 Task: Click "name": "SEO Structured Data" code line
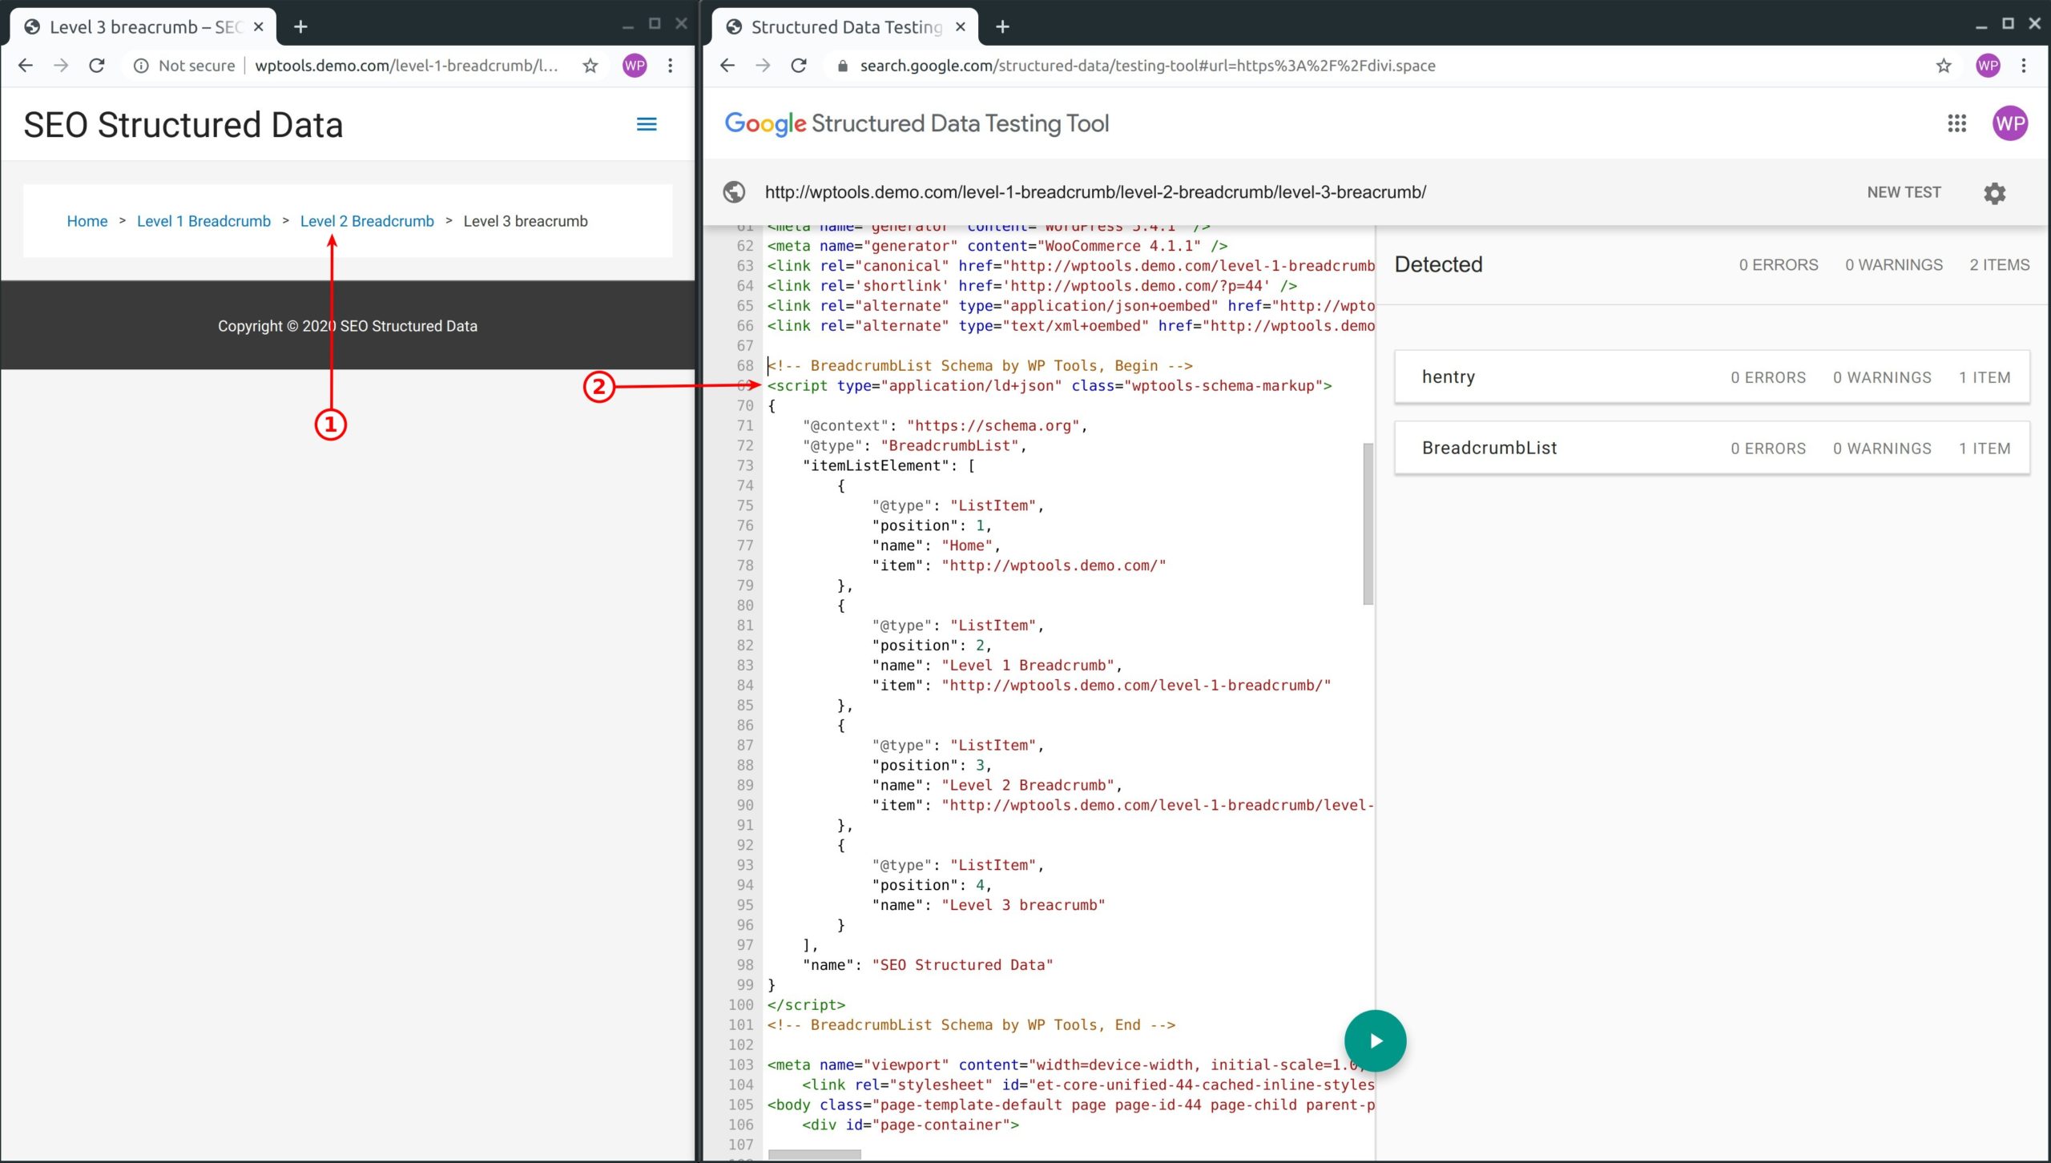click(x=928, y=965)
